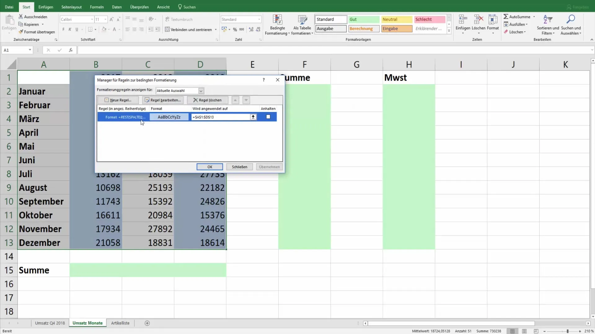Click Format übertragen paintbrush
595x334 pixels.
pos(21,32)
